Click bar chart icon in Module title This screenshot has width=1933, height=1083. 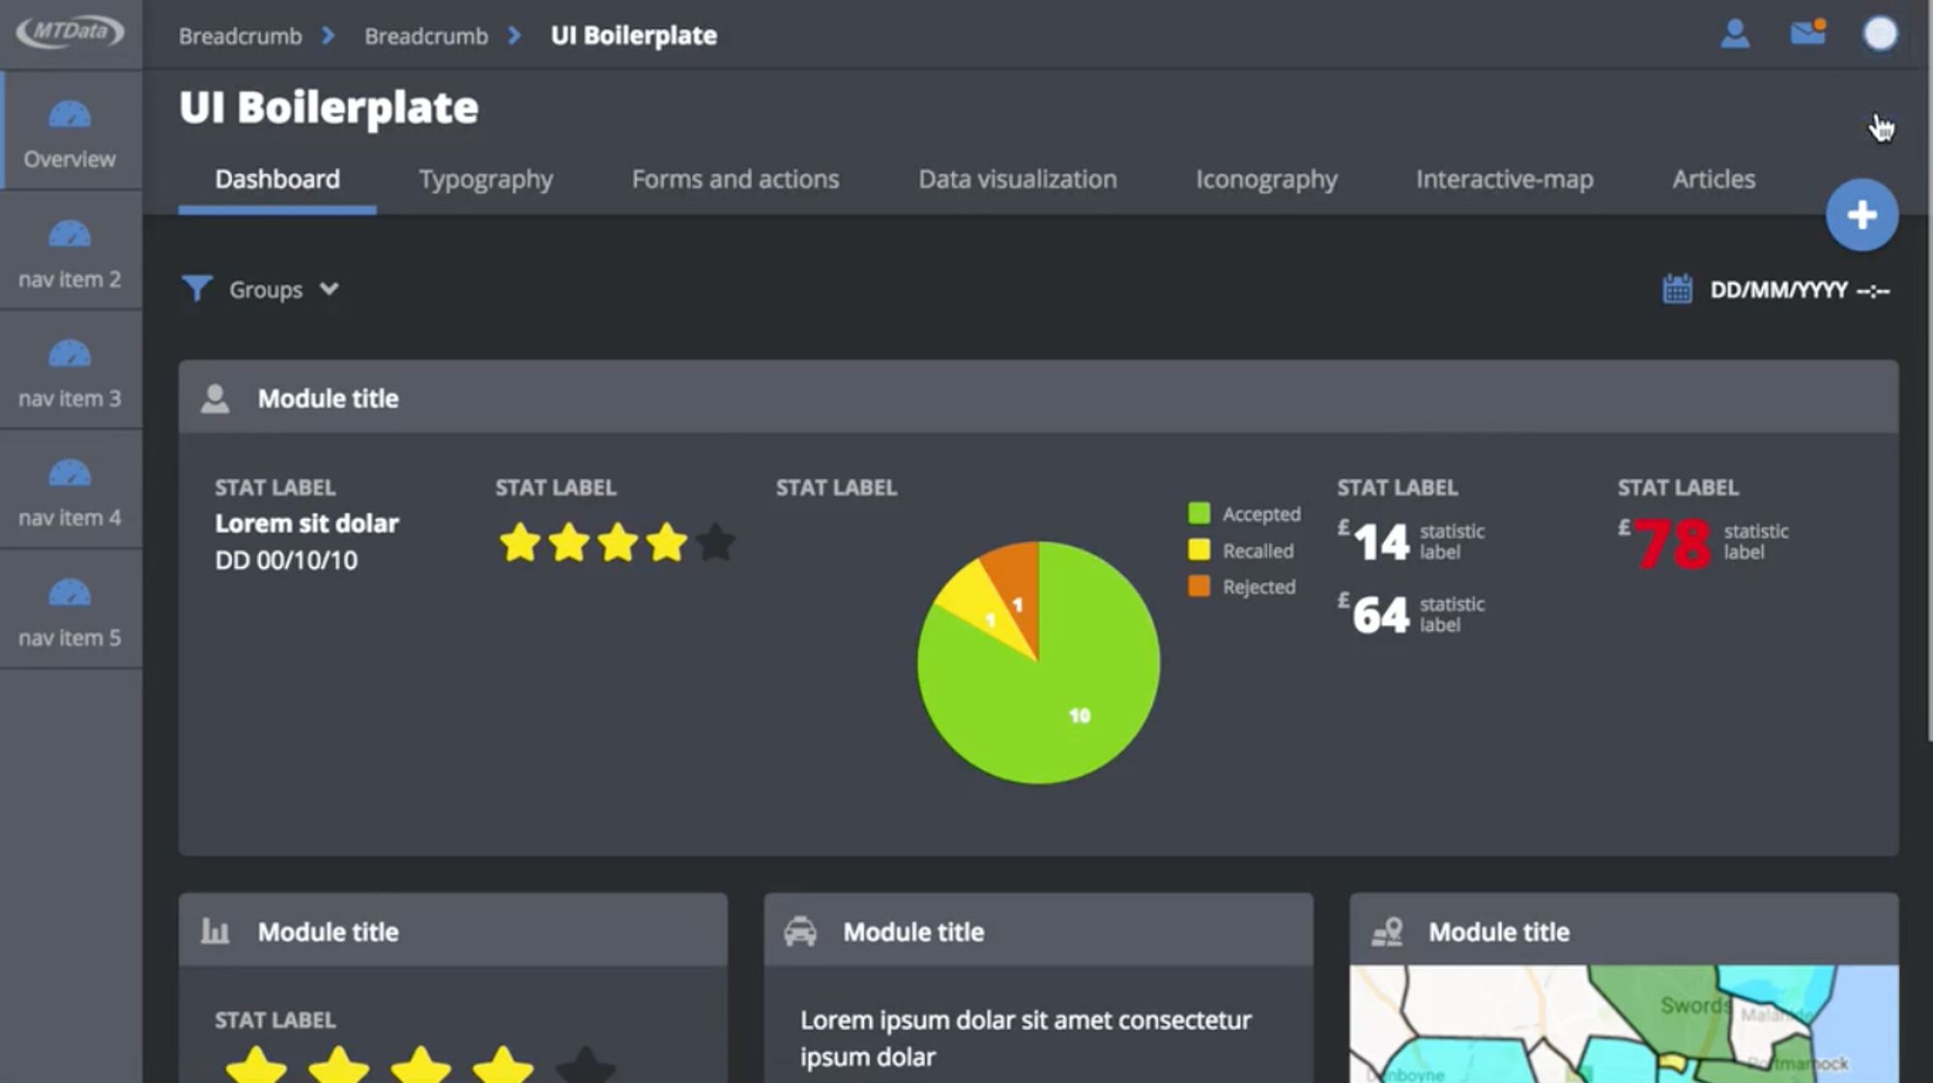pyautogui.click(x=215, y=931)
